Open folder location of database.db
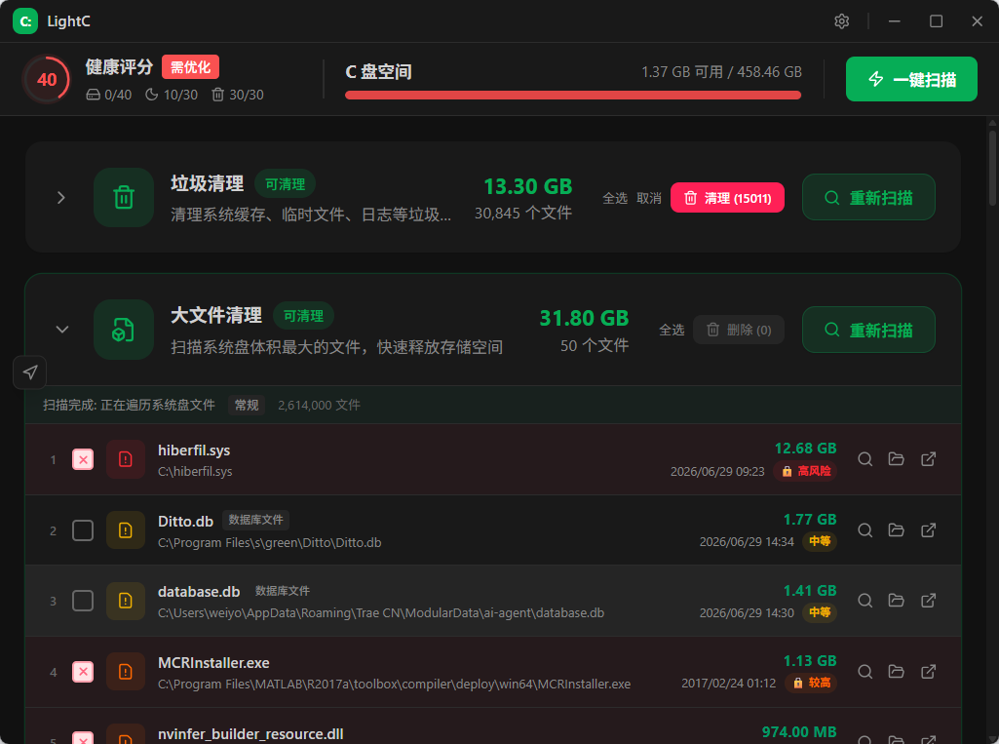This screenshot has width=999, height=744. [897, 601]
